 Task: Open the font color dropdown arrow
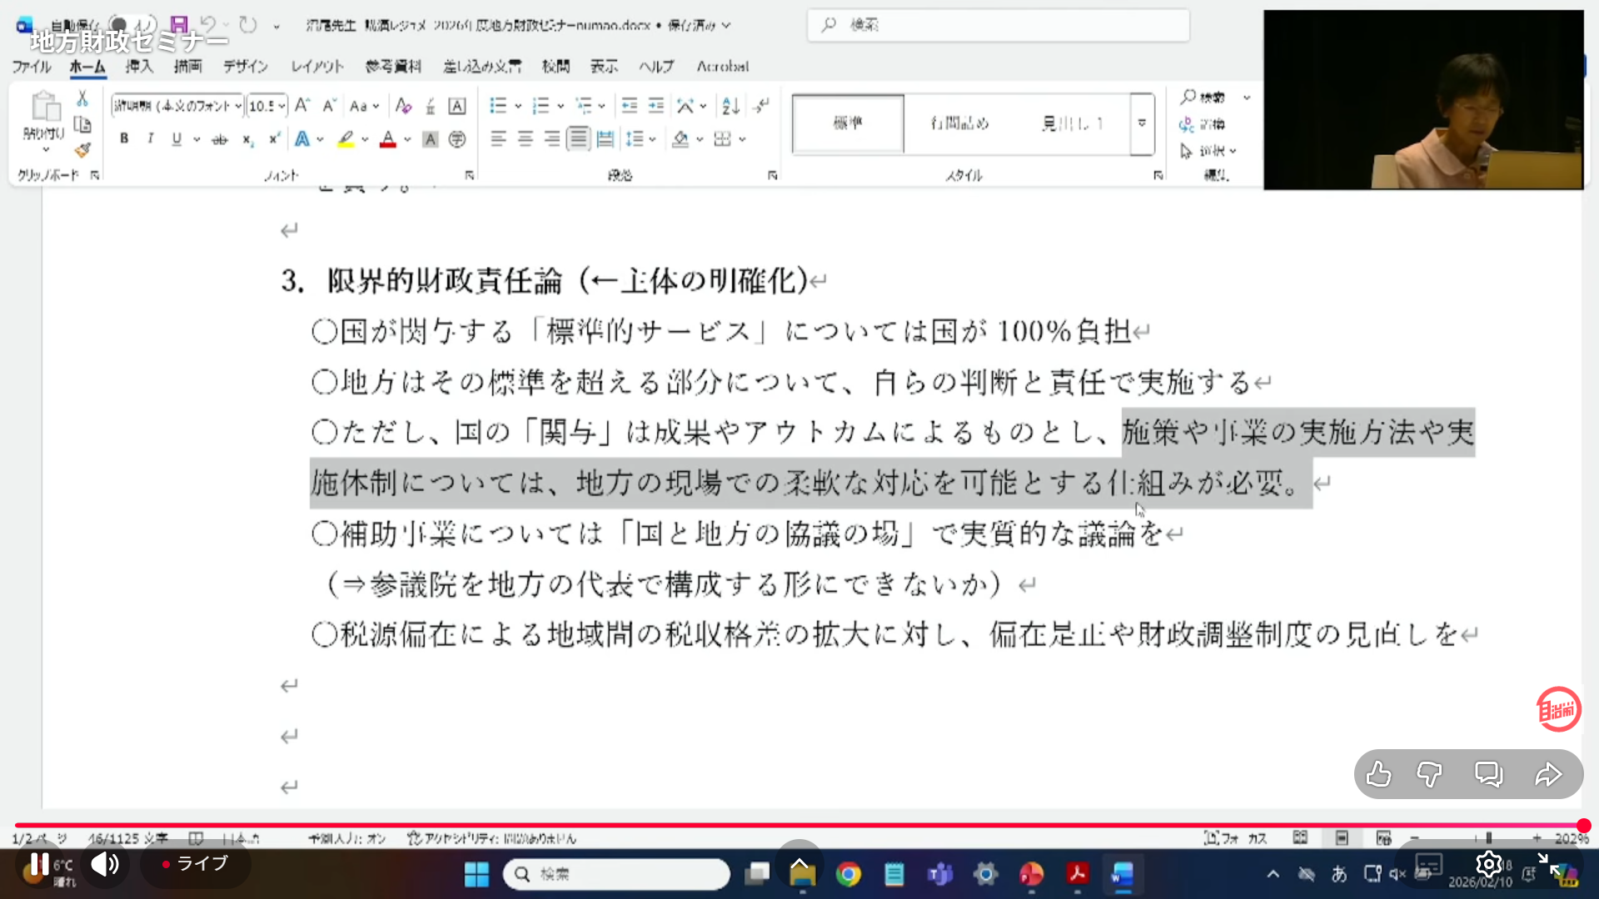pyautogui.click(x=407, y=140)
